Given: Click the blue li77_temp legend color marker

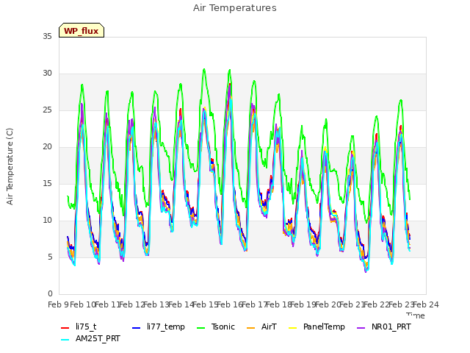Looking at the screenshot, I should [137, 327].
